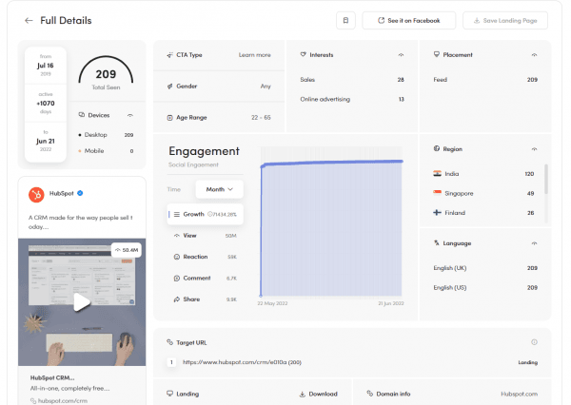
Task: Select the Comment engagement metric
Action: pyautogui.click(x=205, y=279)
